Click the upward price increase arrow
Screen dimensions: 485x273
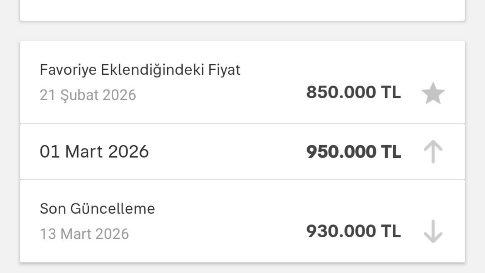coord(433,152)
